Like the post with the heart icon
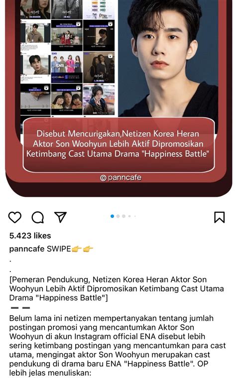Viewport: 236px width, 378px height. pyautogui.click(x=15, y=217)
